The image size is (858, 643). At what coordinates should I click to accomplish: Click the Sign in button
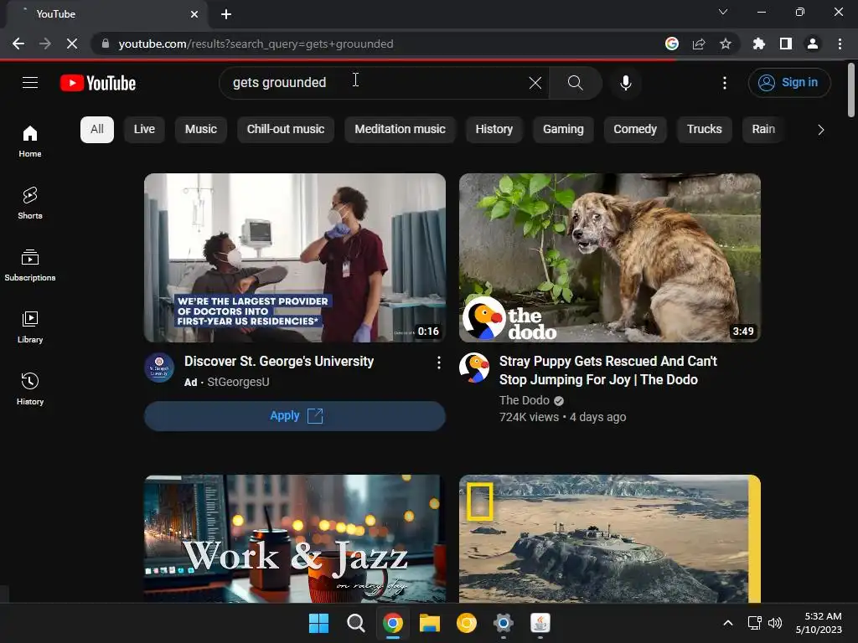coord(789,83)
